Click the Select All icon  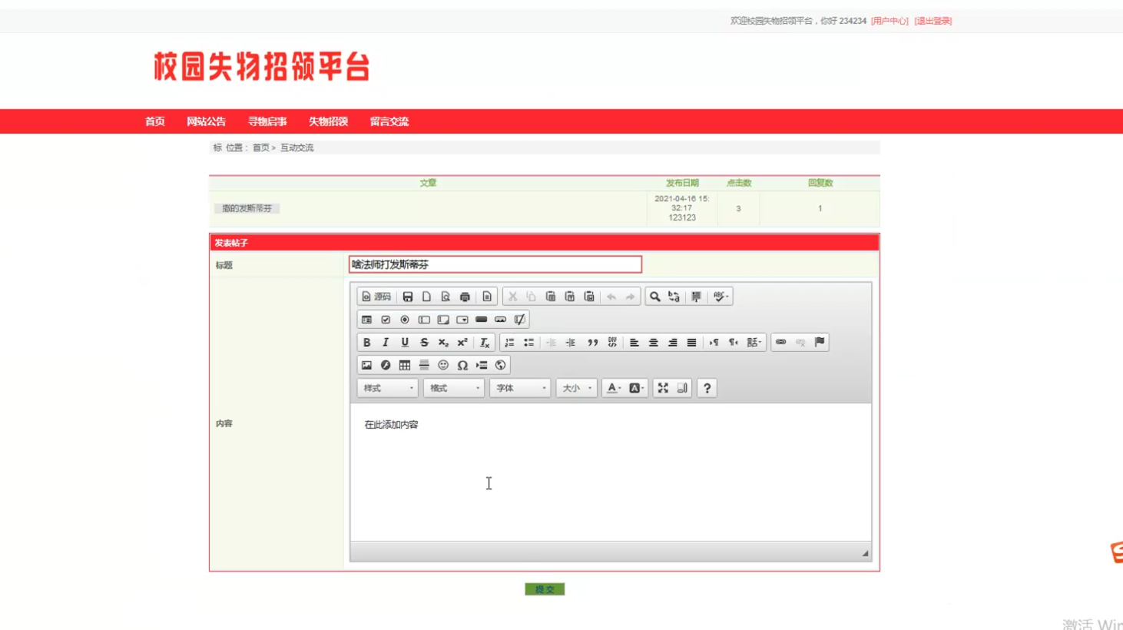[696, 297]
